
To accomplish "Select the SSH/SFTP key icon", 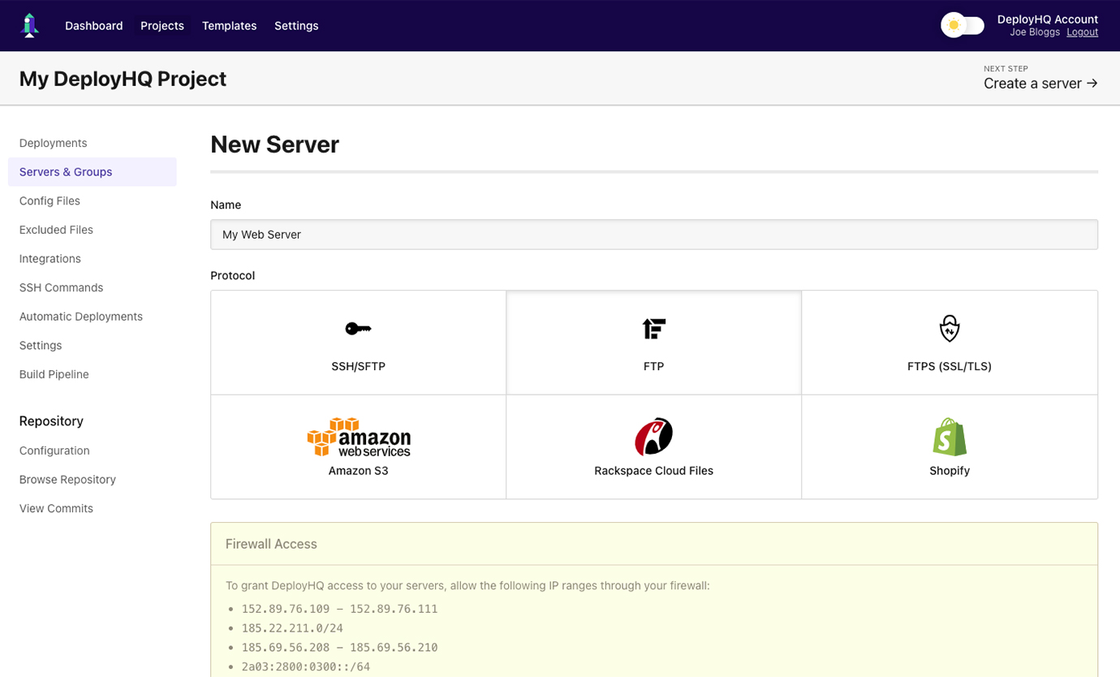I will 358,329.
